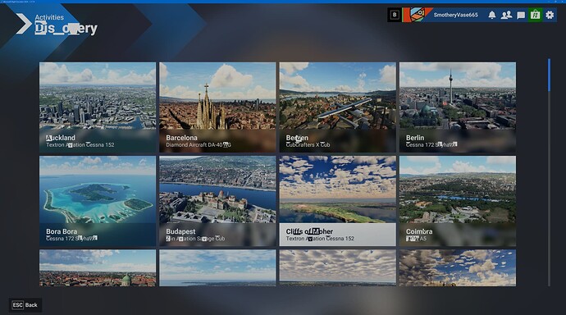Select the Budapest discovery flight card
This screenshot has height=315, width=566.
(217, 201)
